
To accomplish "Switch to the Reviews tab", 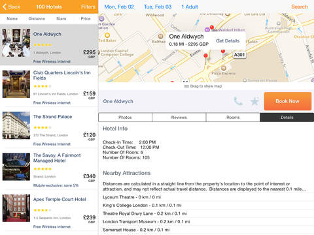I will (179, 117).
